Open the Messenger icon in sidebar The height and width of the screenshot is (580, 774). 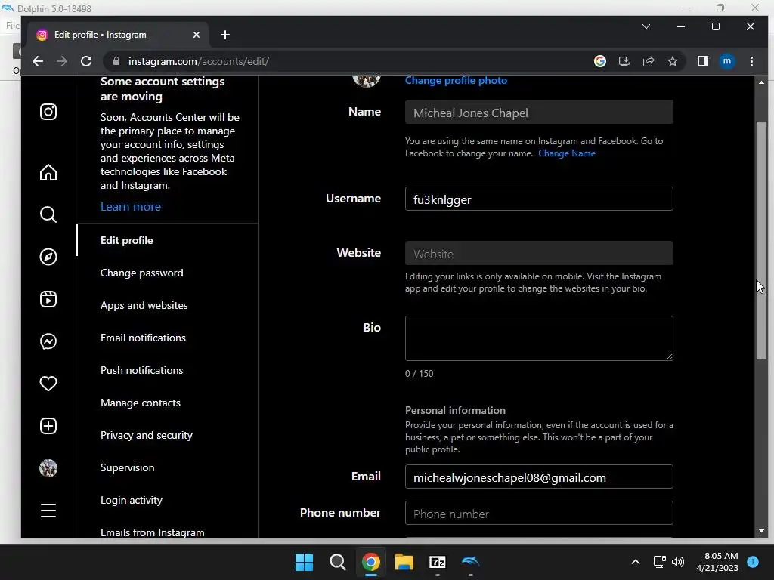tap(48, 341)
